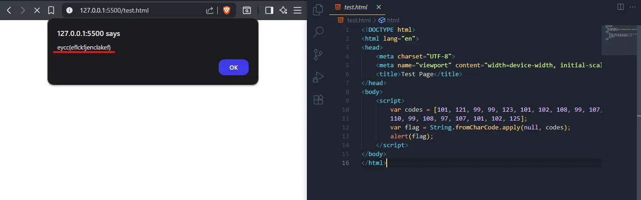Viewport: 641px width, 200px height.
Task: Click the alert(flag); code line
Action: (412, 136)
